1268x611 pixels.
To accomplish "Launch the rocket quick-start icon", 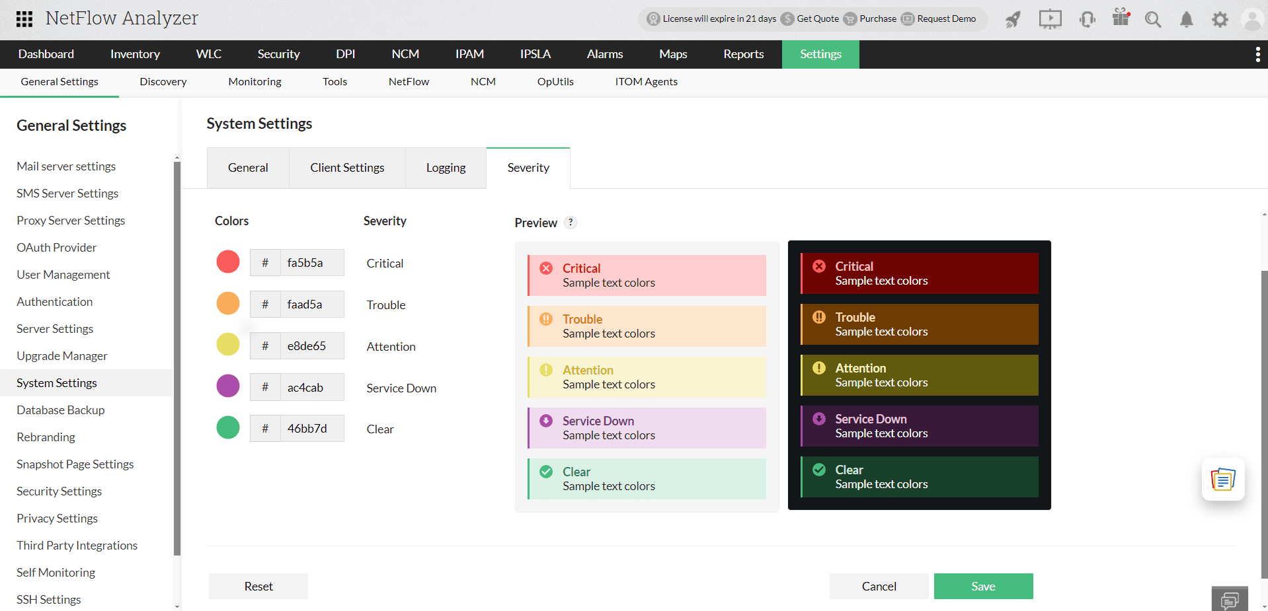I will 1013,19.
